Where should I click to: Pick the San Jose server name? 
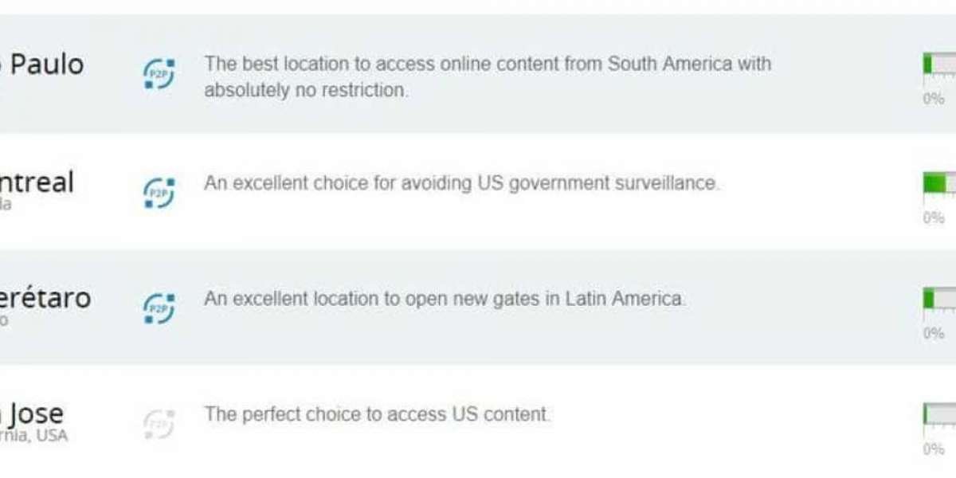[x=32, y=415]
